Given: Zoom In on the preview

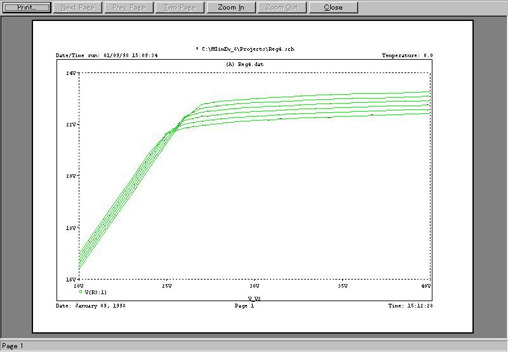Looking at the screenshot, I should [x=231, y=8].
